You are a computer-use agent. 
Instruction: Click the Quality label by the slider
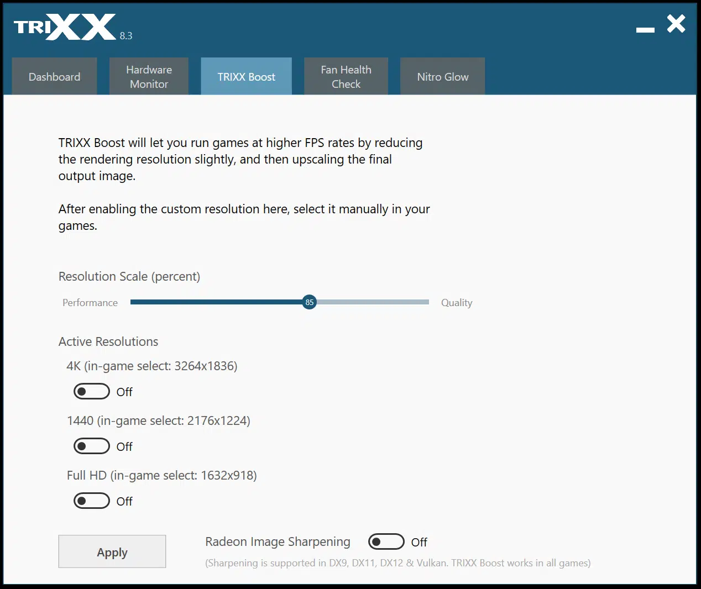(457, 303)
